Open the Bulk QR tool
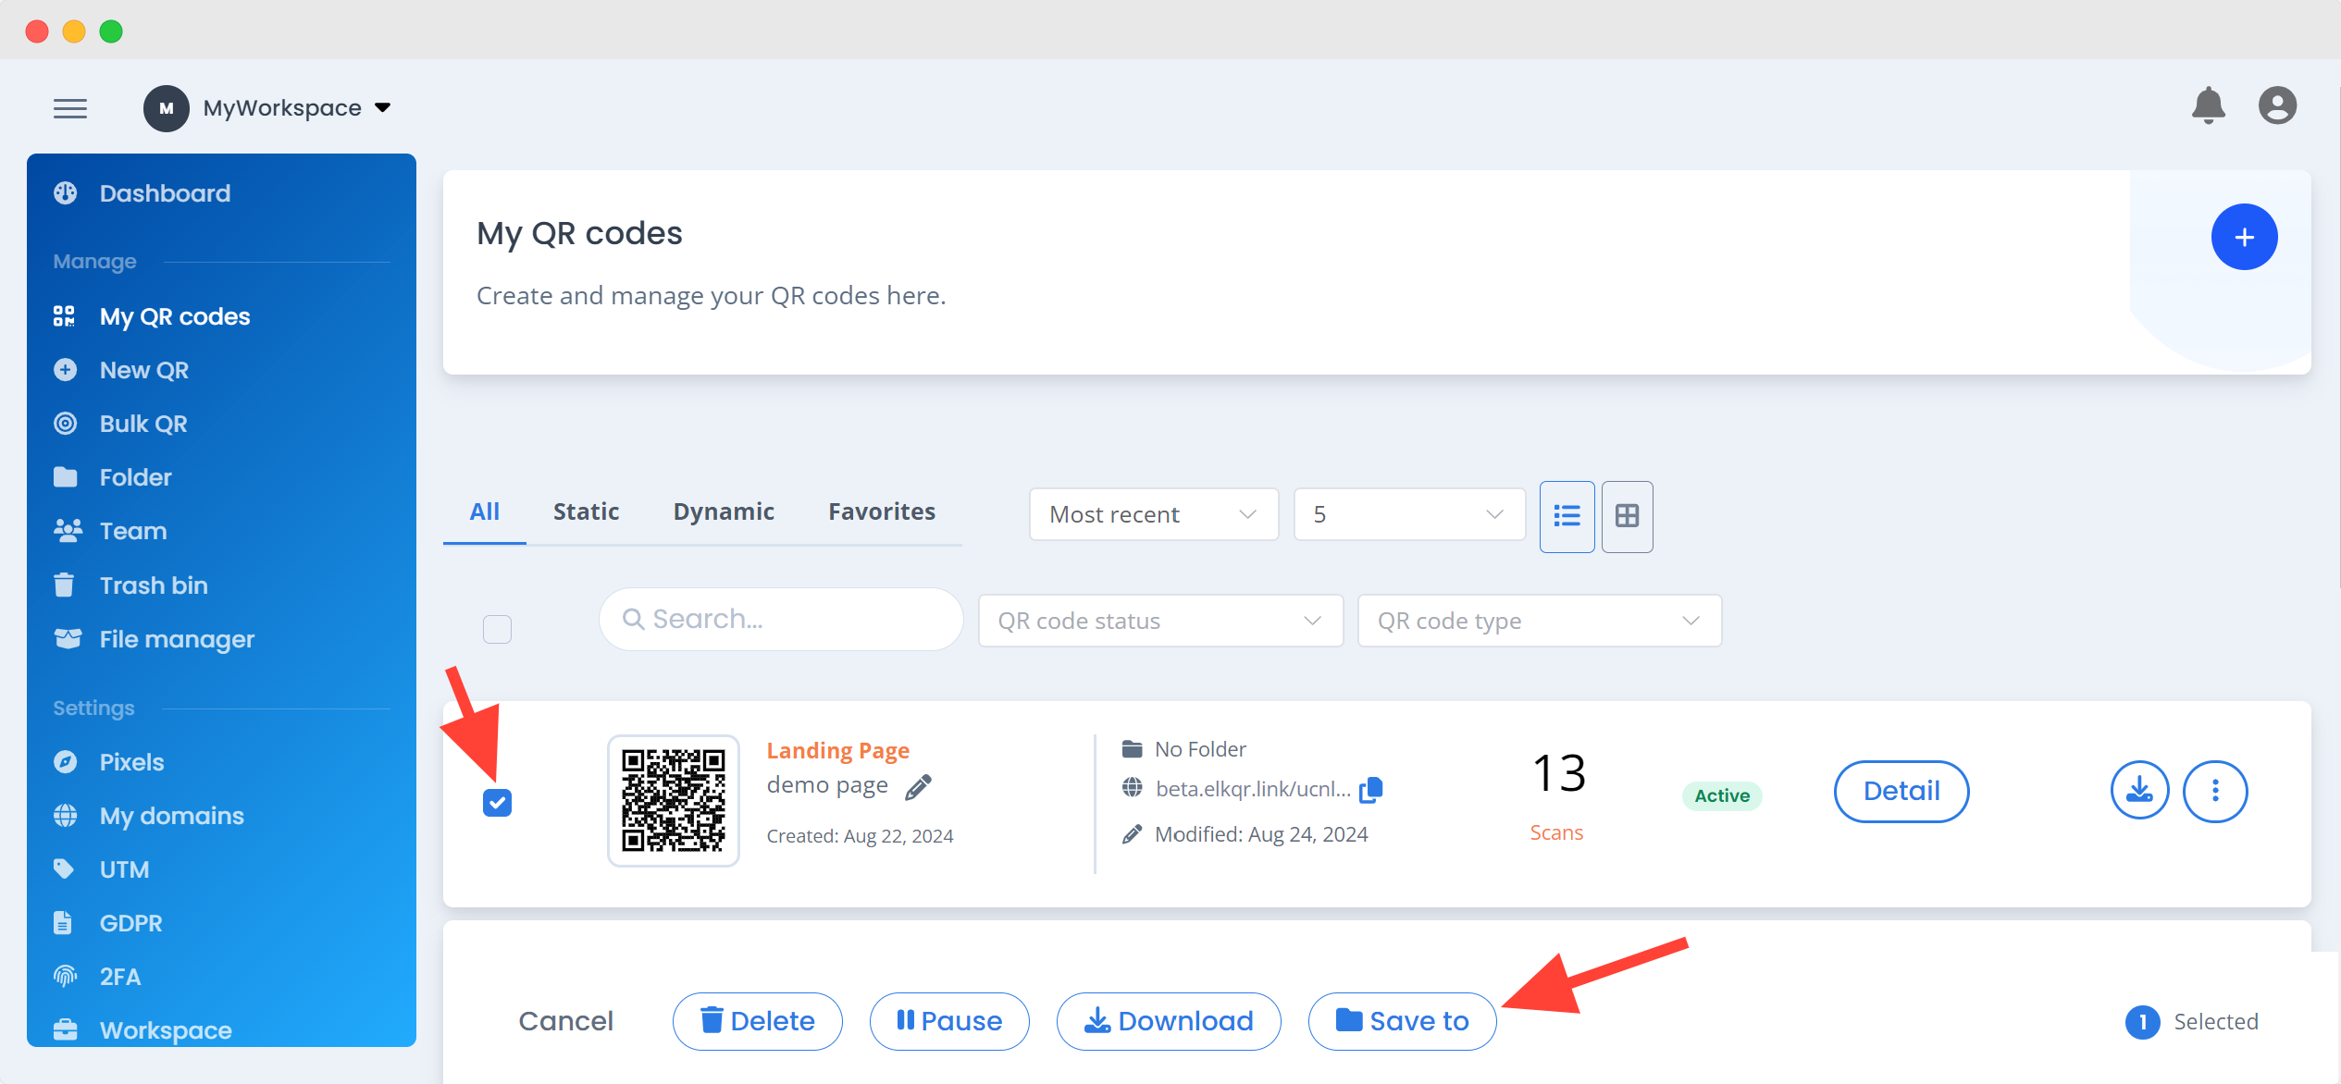 (142, 423)
